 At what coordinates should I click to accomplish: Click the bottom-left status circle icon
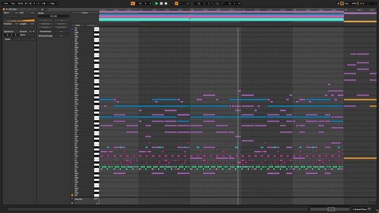[4, 209]
